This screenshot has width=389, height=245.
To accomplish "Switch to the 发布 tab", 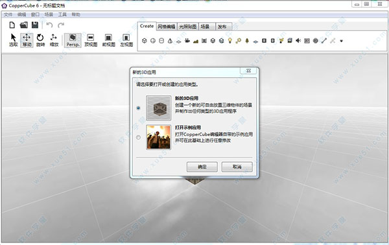I will coord(222,27).
